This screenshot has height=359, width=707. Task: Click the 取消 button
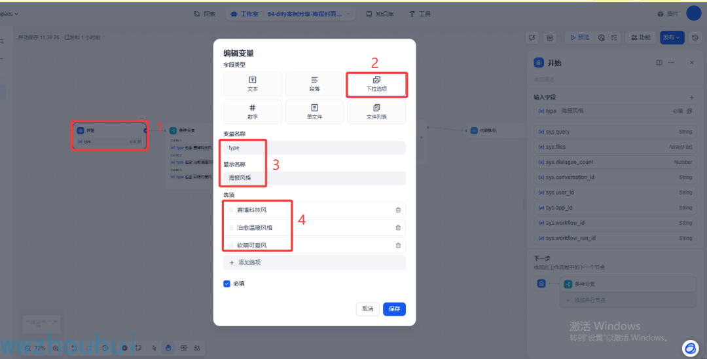click(367, 309)
